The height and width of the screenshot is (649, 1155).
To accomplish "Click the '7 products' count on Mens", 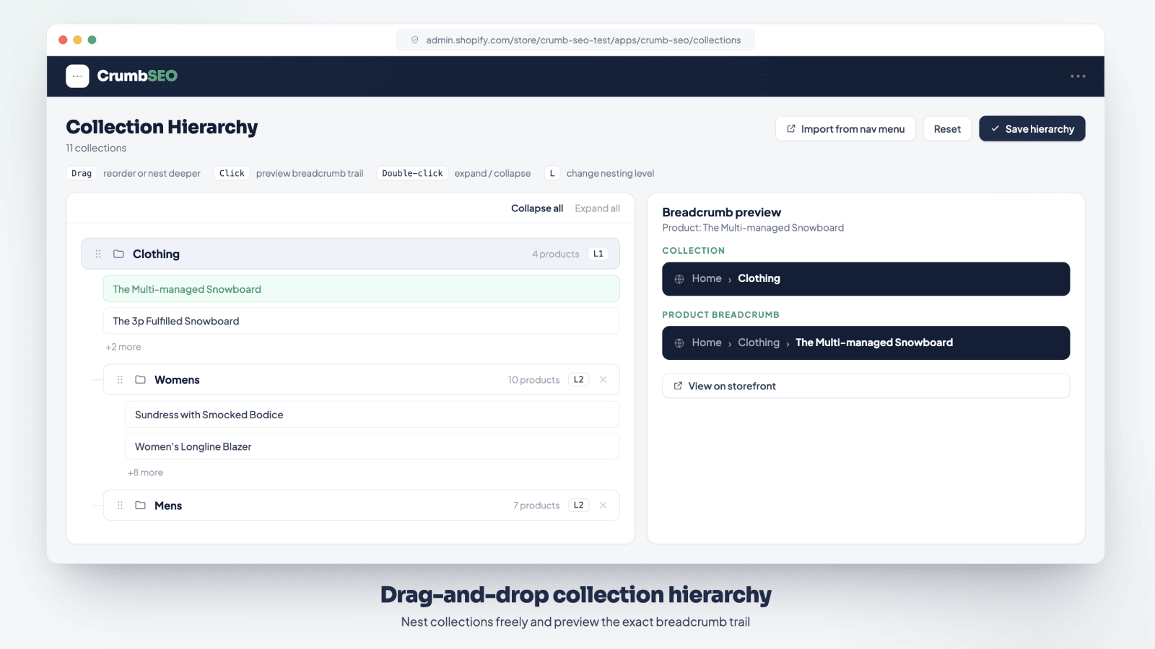I will (x=536, y=505).
